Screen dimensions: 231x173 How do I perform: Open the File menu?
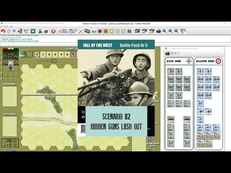click(x=1, y=26)
